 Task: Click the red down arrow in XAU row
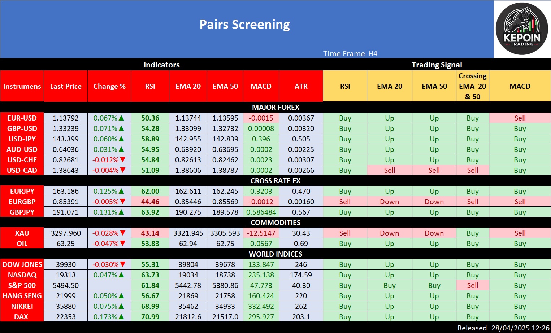click(x=123, y=233)
